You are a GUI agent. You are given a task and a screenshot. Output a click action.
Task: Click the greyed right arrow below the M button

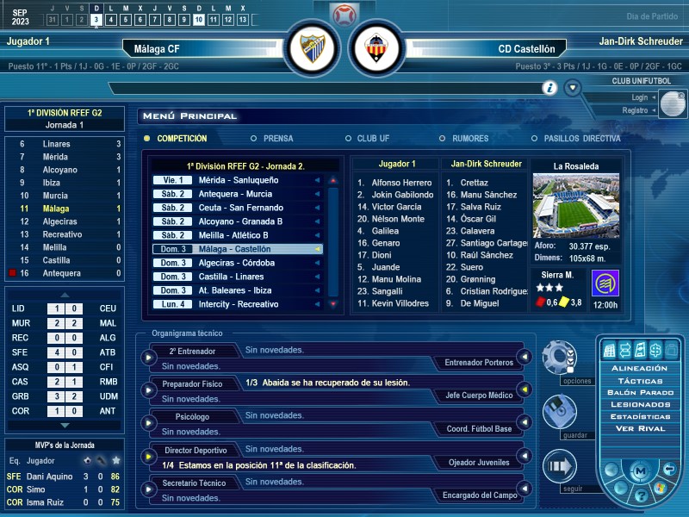click(x=620, y=488)
